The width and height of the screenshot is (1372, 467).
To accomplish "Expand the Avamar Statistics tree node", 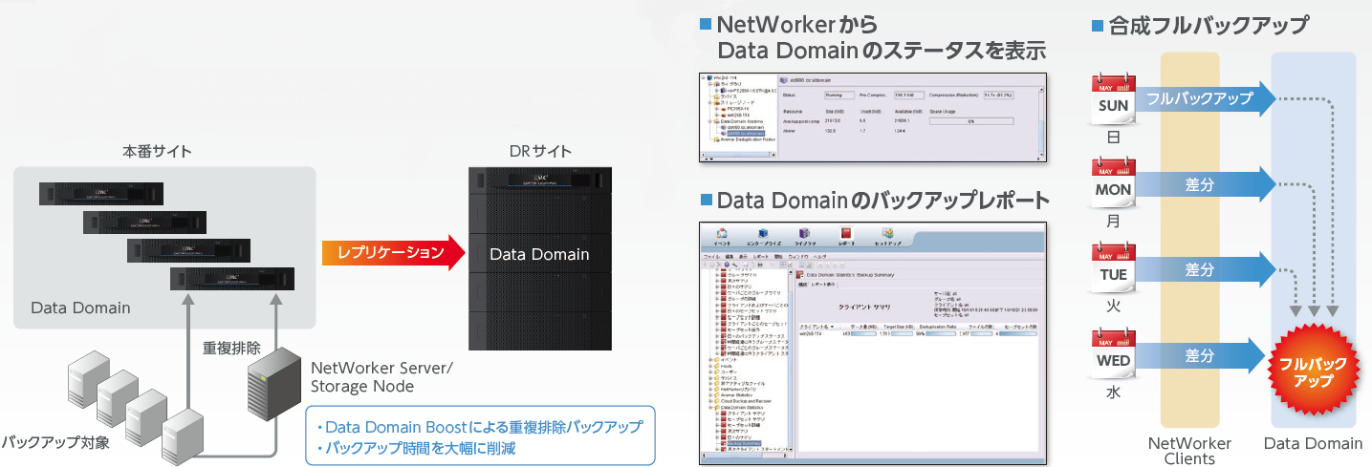I will coord(710,395).
